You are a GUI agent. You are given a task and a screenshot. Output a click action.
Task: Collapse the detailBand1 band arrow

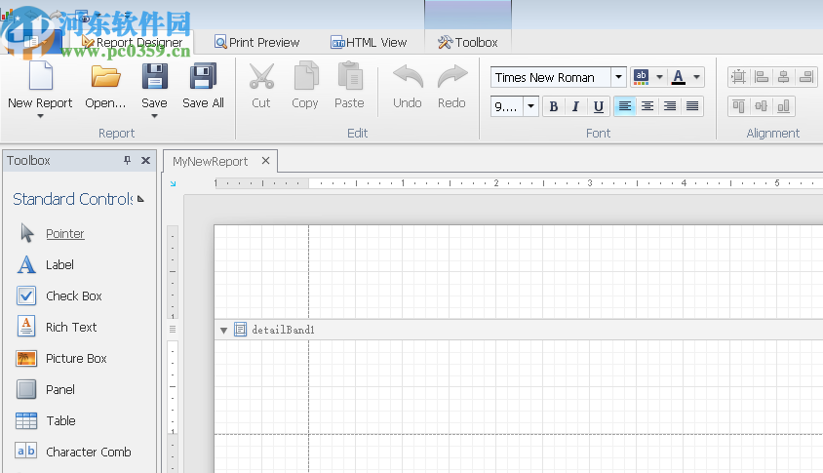tap(223, 331)
